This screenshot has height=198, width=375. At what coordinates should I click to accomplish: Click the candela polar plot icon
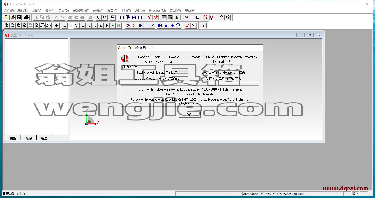192,17
